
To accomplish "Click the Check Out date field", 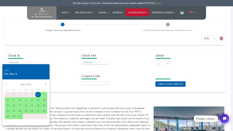I will click(96, 63).
